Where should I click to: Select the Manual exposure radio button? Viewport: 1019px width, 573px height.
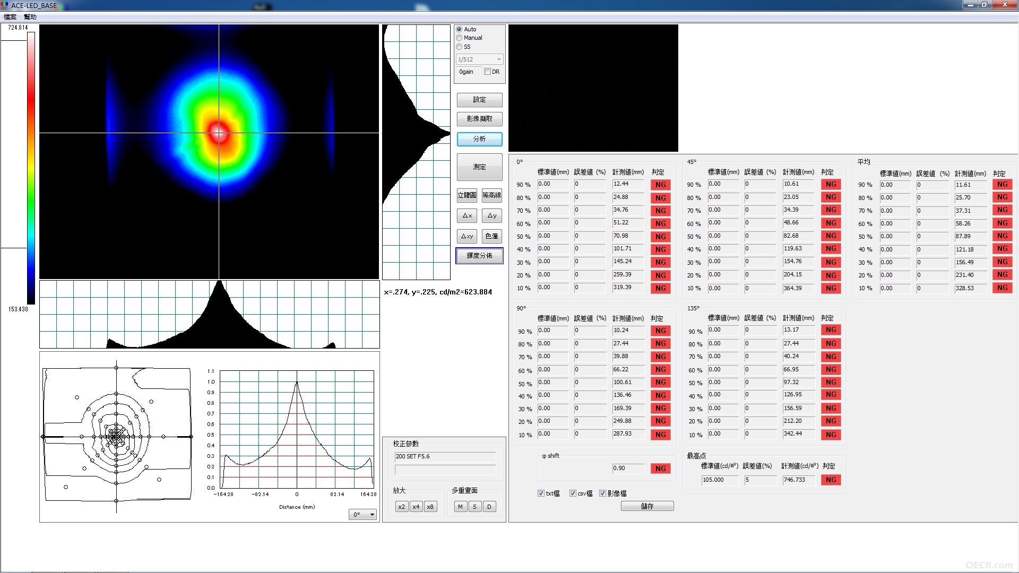pos(470,38)
